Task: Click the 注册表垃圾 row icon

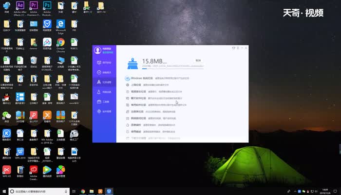Action: tap(128, 112)
